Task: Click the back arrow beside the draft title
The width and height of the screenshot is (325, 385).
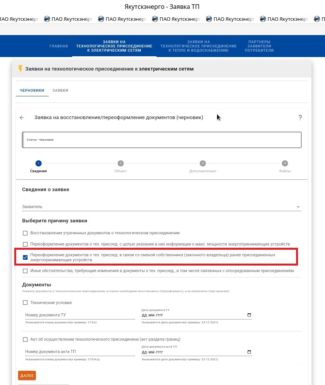Action: coord(22,118)
